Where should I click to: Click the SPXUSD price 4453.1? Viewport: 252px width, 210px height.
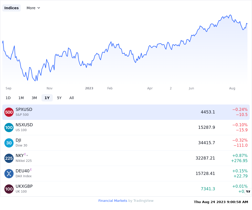(208, 112)
